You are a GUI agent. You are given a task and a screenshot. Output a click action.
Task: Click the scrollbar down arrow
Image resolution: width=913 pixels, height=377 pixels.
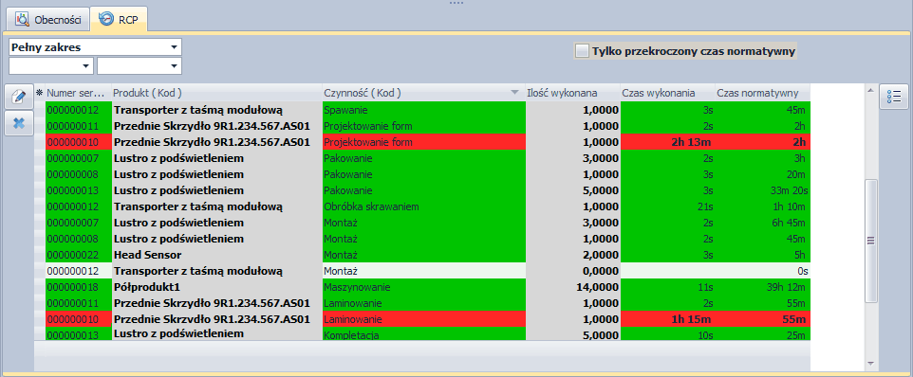click(871, 364)
